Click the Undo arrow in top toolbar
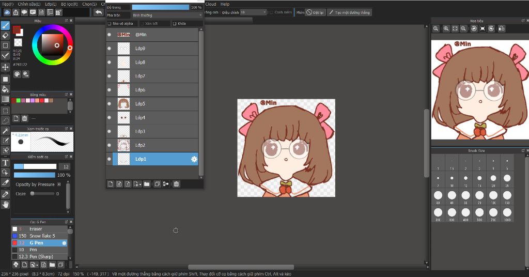This screenshot has width=529, height=277. pyautogui.click(x=98, y=12)
